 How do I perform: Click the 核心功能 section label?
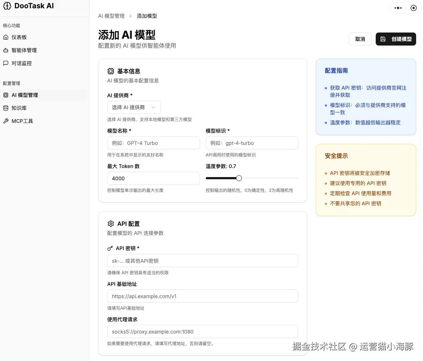11,26
